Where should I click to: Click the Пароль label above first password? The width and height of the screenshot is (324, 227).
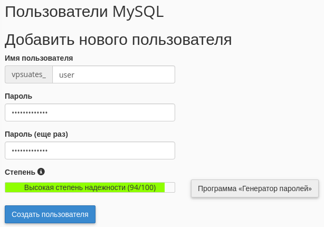pyautogui.click(x=18, y=96)
